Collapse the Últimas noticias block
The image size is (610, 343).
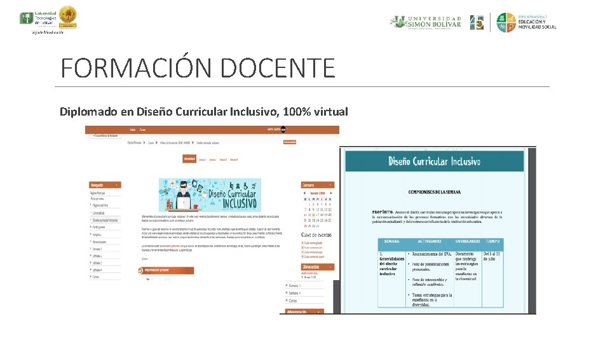330,267
